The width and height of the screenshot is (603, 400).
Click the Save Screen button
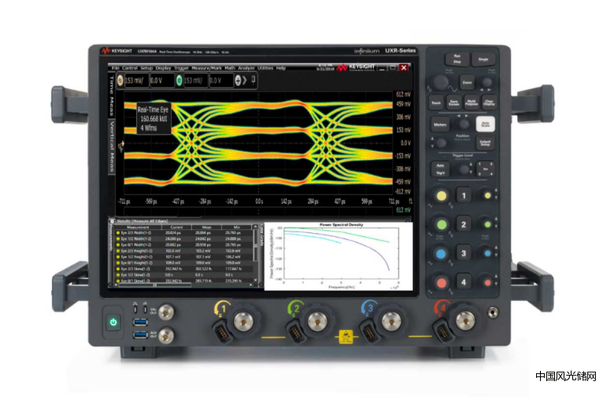[453, 102]
